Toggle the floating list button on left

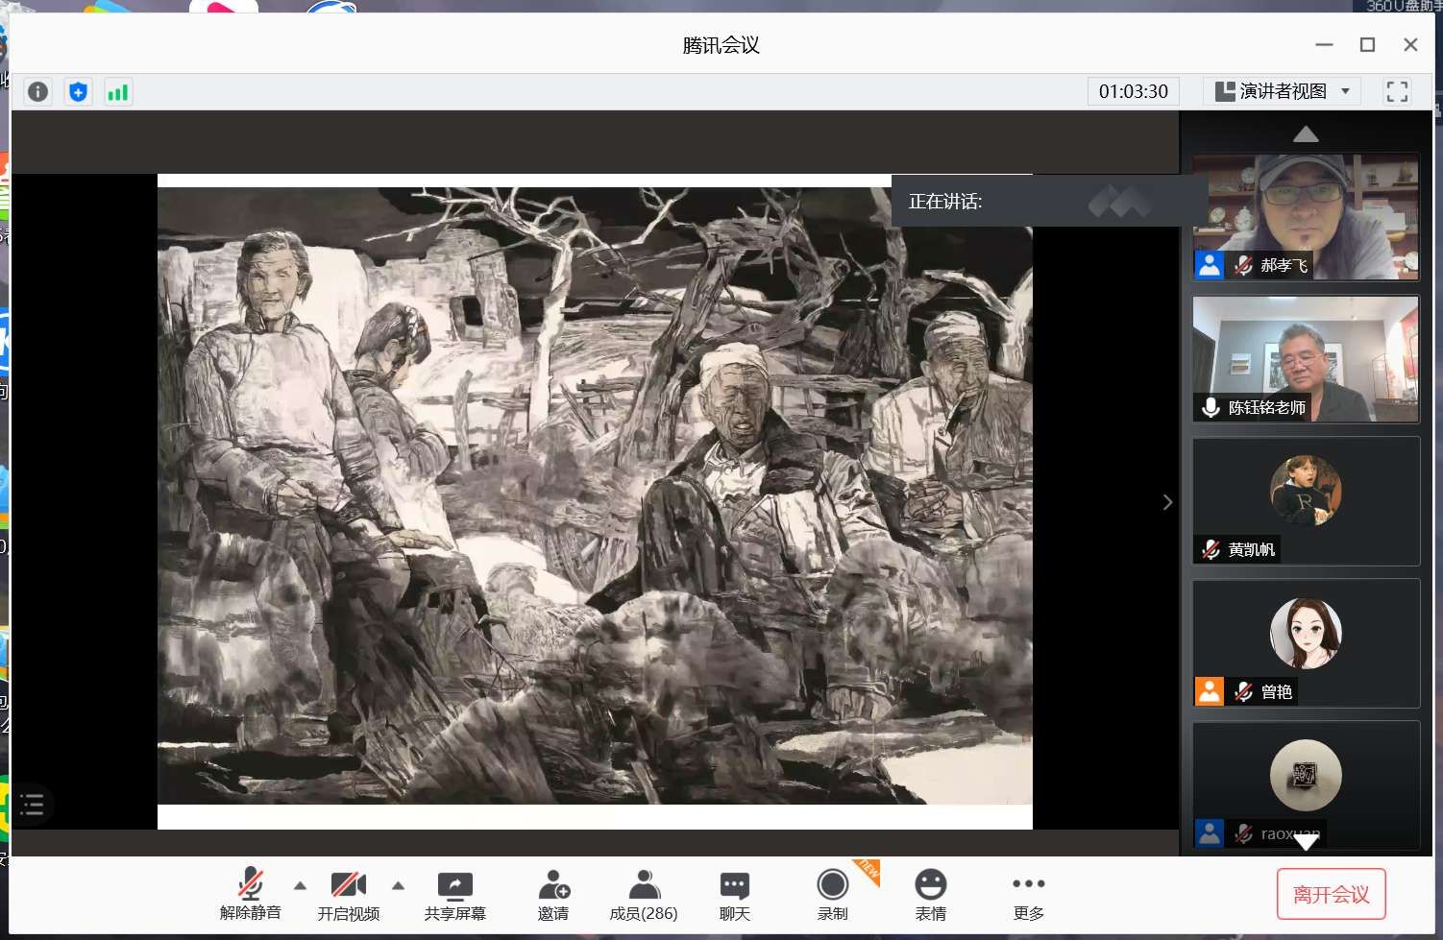point(32,805)
